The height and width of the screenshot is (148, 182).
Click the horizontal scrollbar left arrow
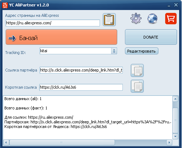click(6, 142)
